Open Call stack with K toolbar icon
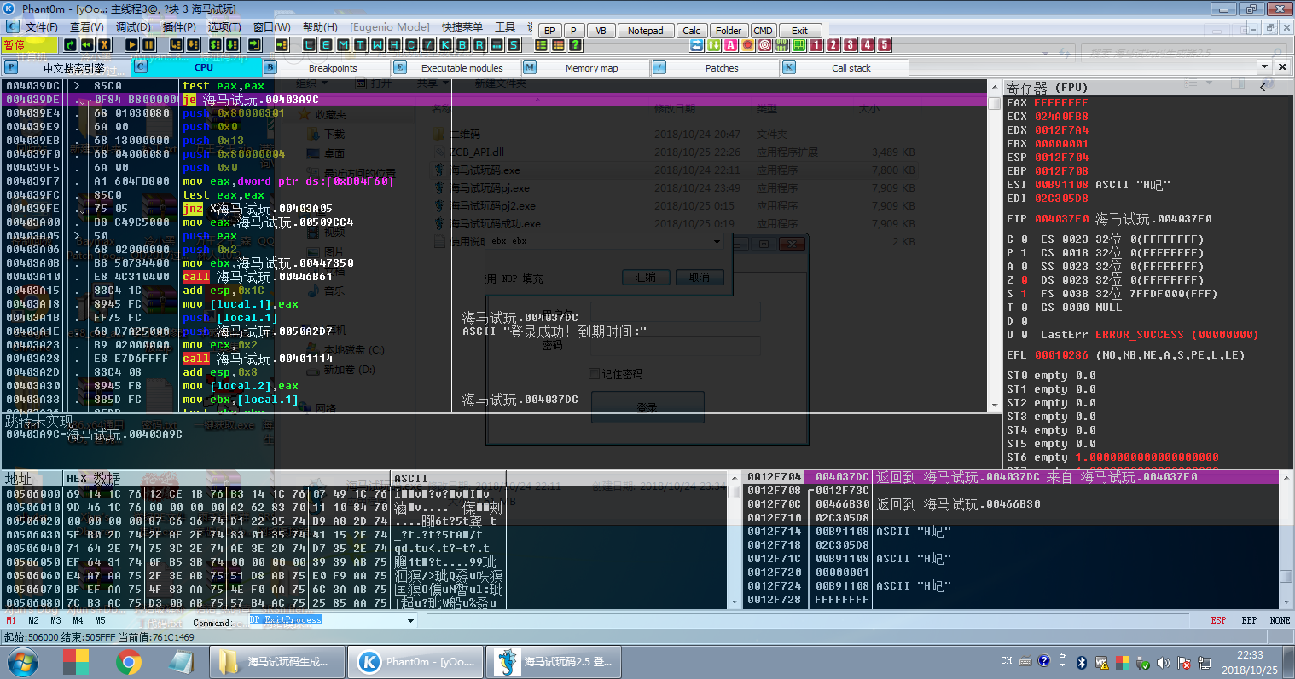The width and height of the screenshot is (1295, 679). click(445, 44)
